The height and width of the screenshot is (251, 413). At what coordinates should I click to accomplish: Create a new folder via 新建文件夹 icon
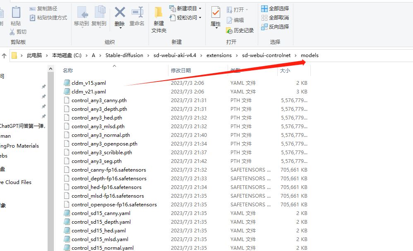tap(158, 13)
